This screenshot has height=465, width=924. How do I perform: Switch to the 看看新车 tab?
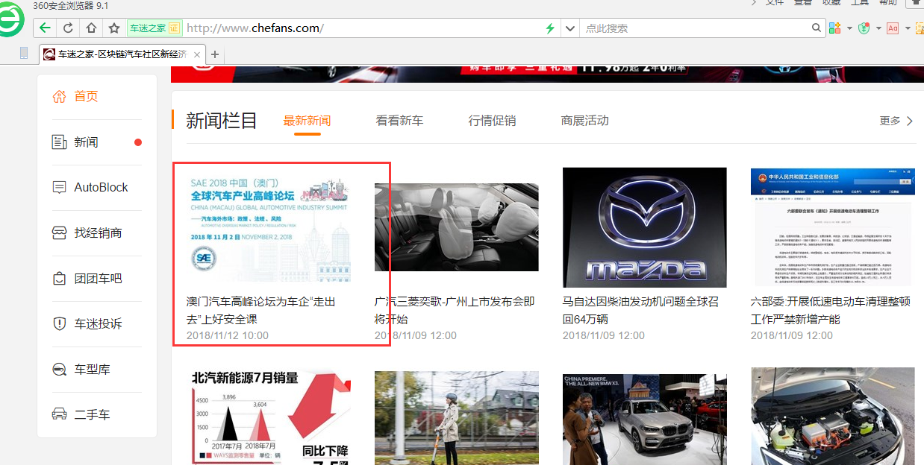399,121
